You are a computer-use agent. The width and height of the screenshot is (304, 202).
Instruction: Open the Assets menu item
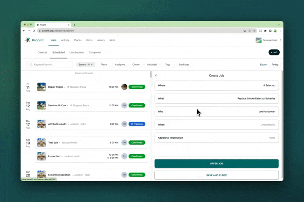[x=101, y=40]
